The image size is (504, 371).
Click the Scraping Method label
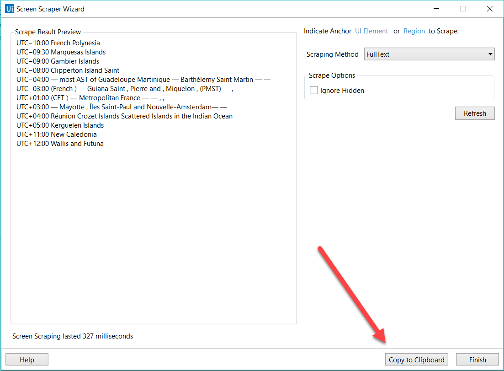[x=332, y=54]
